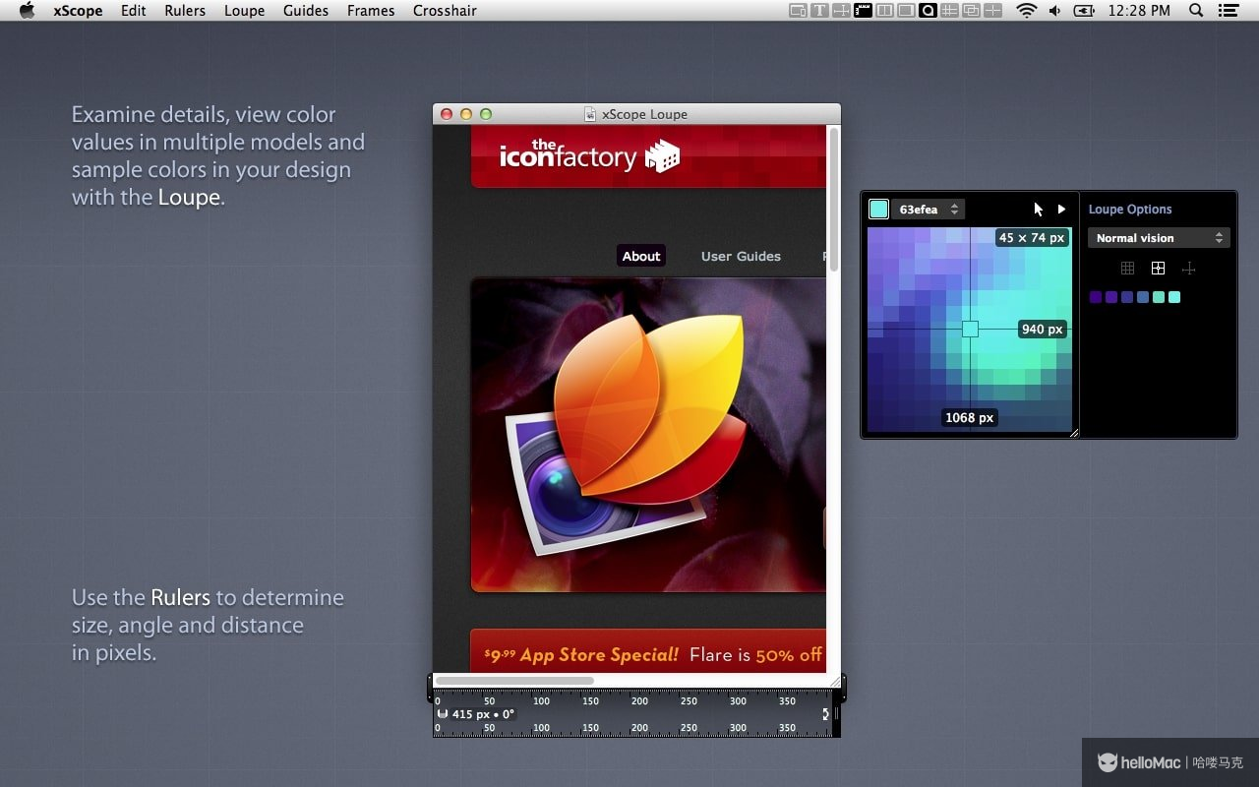Enable the pixel grid display icon
Viewport: 1259px width, 787px height.
pyautogui.click(x=1128, y=269)
